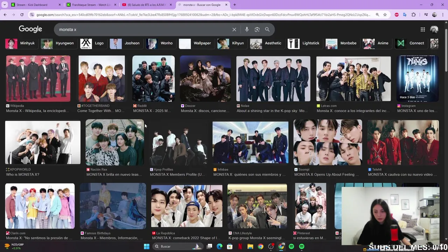This screenshot has width=448, height=252.
Task: Open the Instagram Nexus poster thumbnail
Action: pos(418,78)
